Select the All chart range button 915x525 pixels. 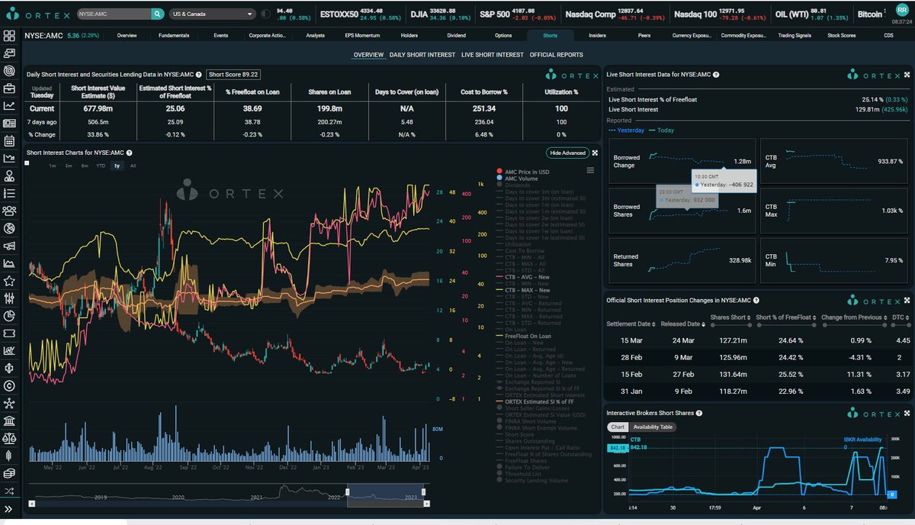[133, 166]
